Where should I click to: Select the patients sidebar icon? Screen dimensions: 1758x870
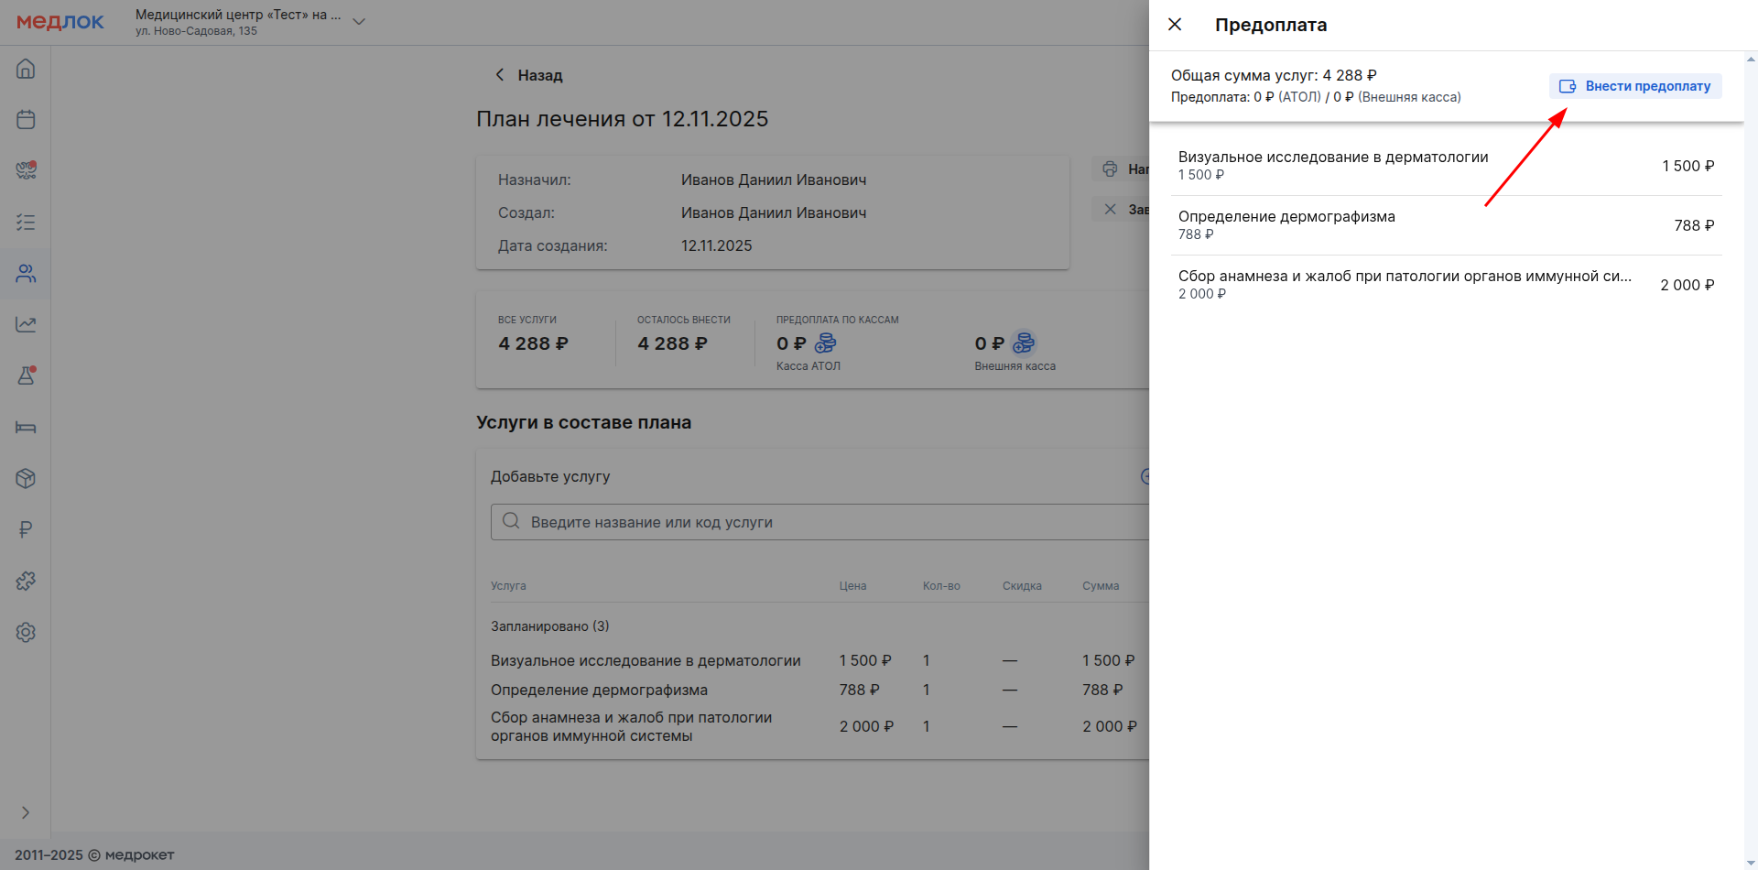pos(26,274)
